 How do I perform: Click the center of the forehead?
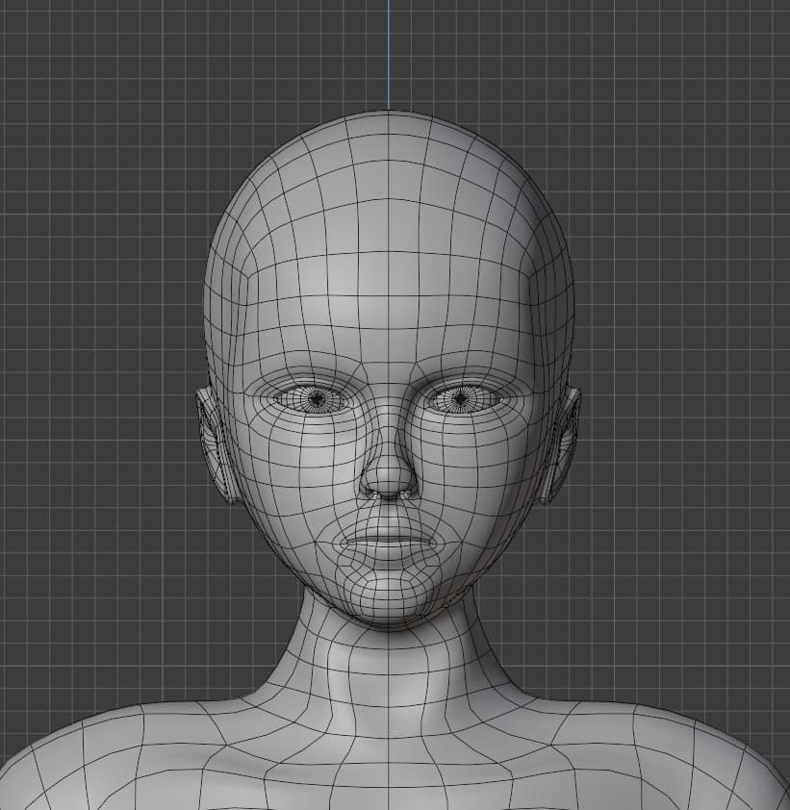click(388, 289)
